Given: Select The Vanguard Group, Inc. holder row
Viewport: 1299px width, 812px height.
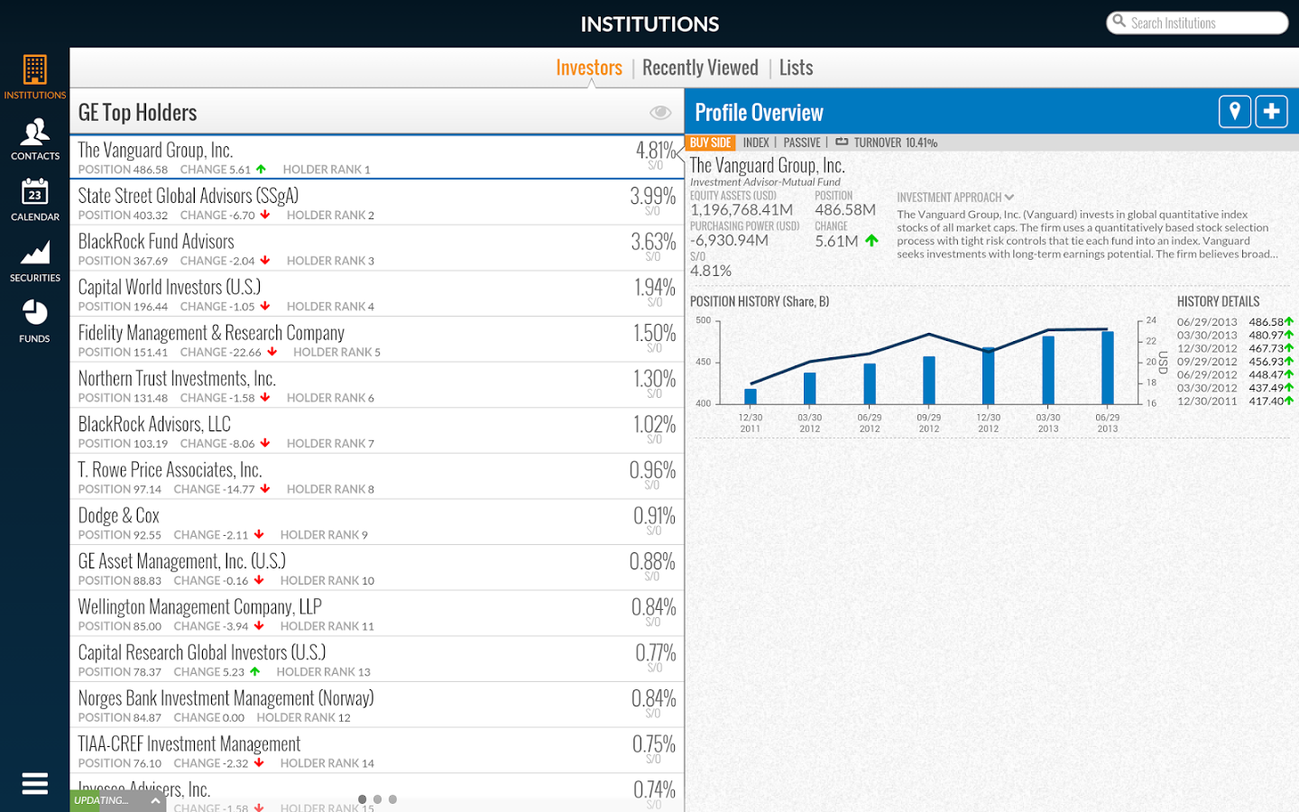Looking at the screenshot, I should (376, 157).
